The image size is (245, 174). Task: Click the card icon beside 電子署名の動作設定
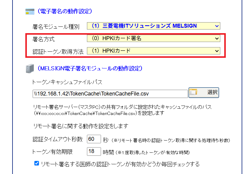click(x=30, y=12)
